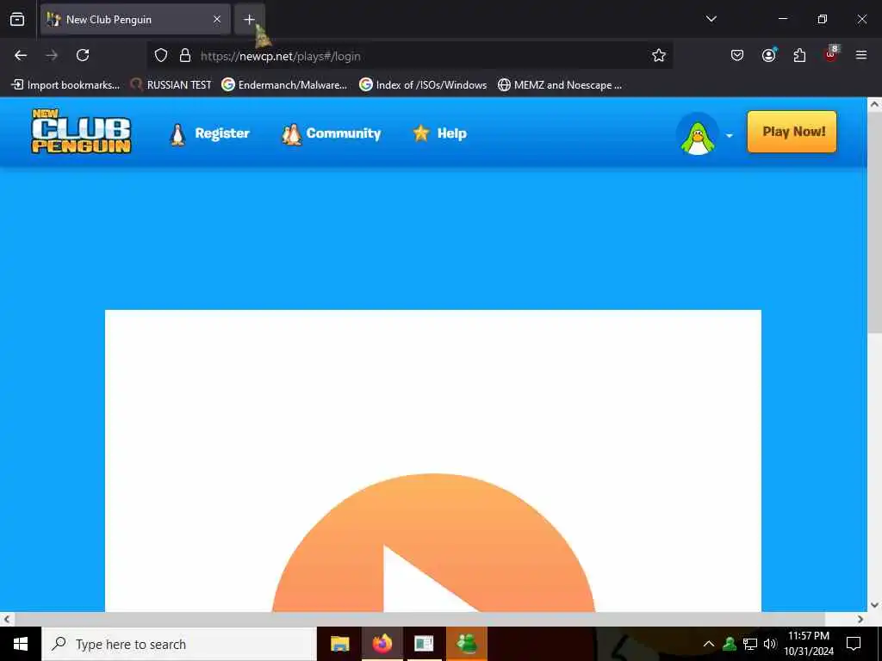
Task: Show hidden system tray icons
Action: (x=709, y=644)
